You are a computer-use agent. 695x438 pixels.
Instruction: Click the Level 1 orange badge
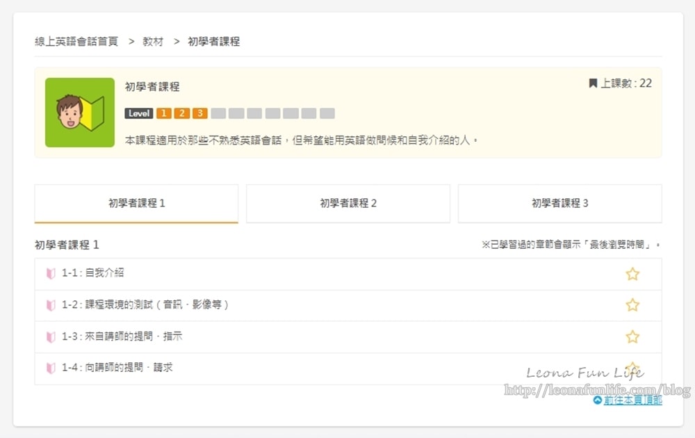pos(164,113)
